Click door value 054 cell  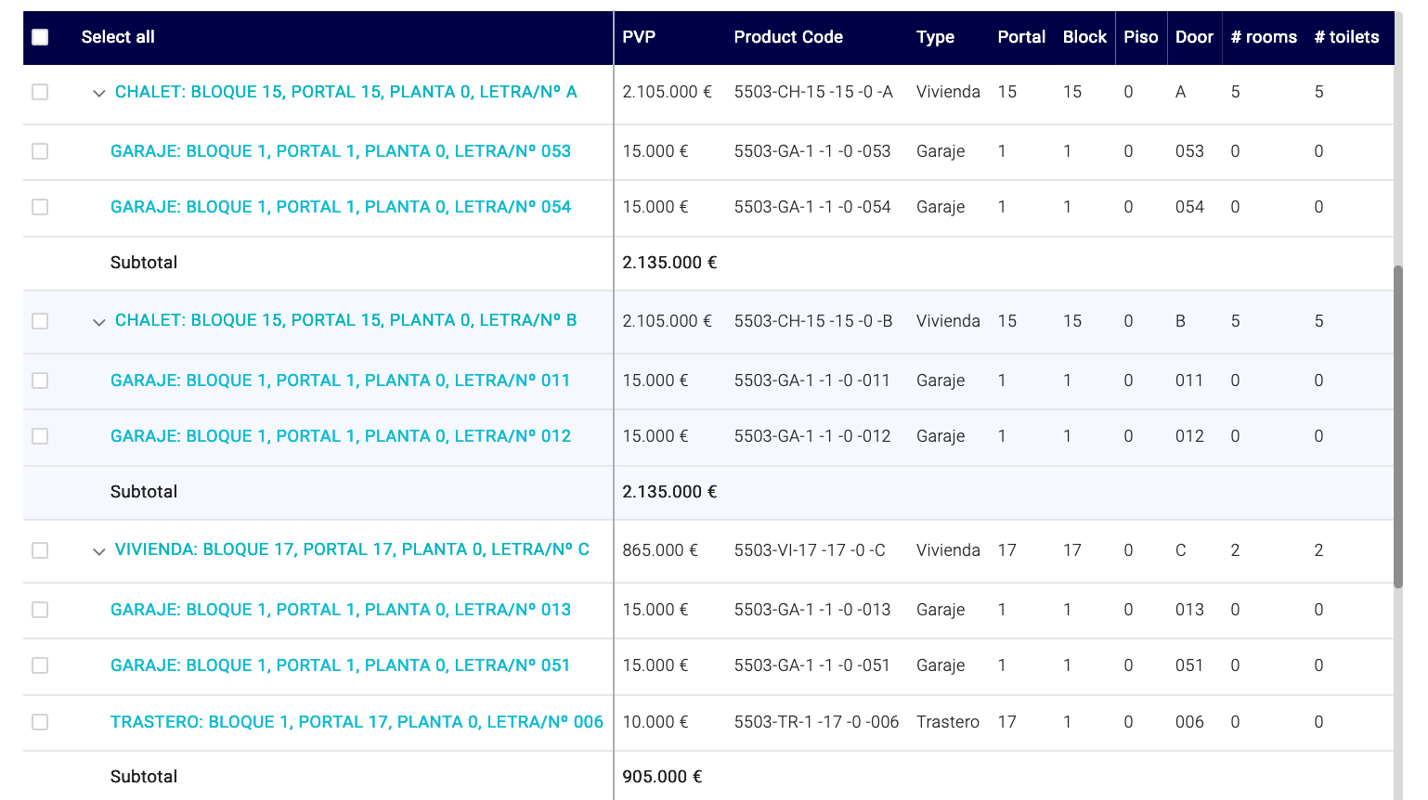click(1189, 207)
